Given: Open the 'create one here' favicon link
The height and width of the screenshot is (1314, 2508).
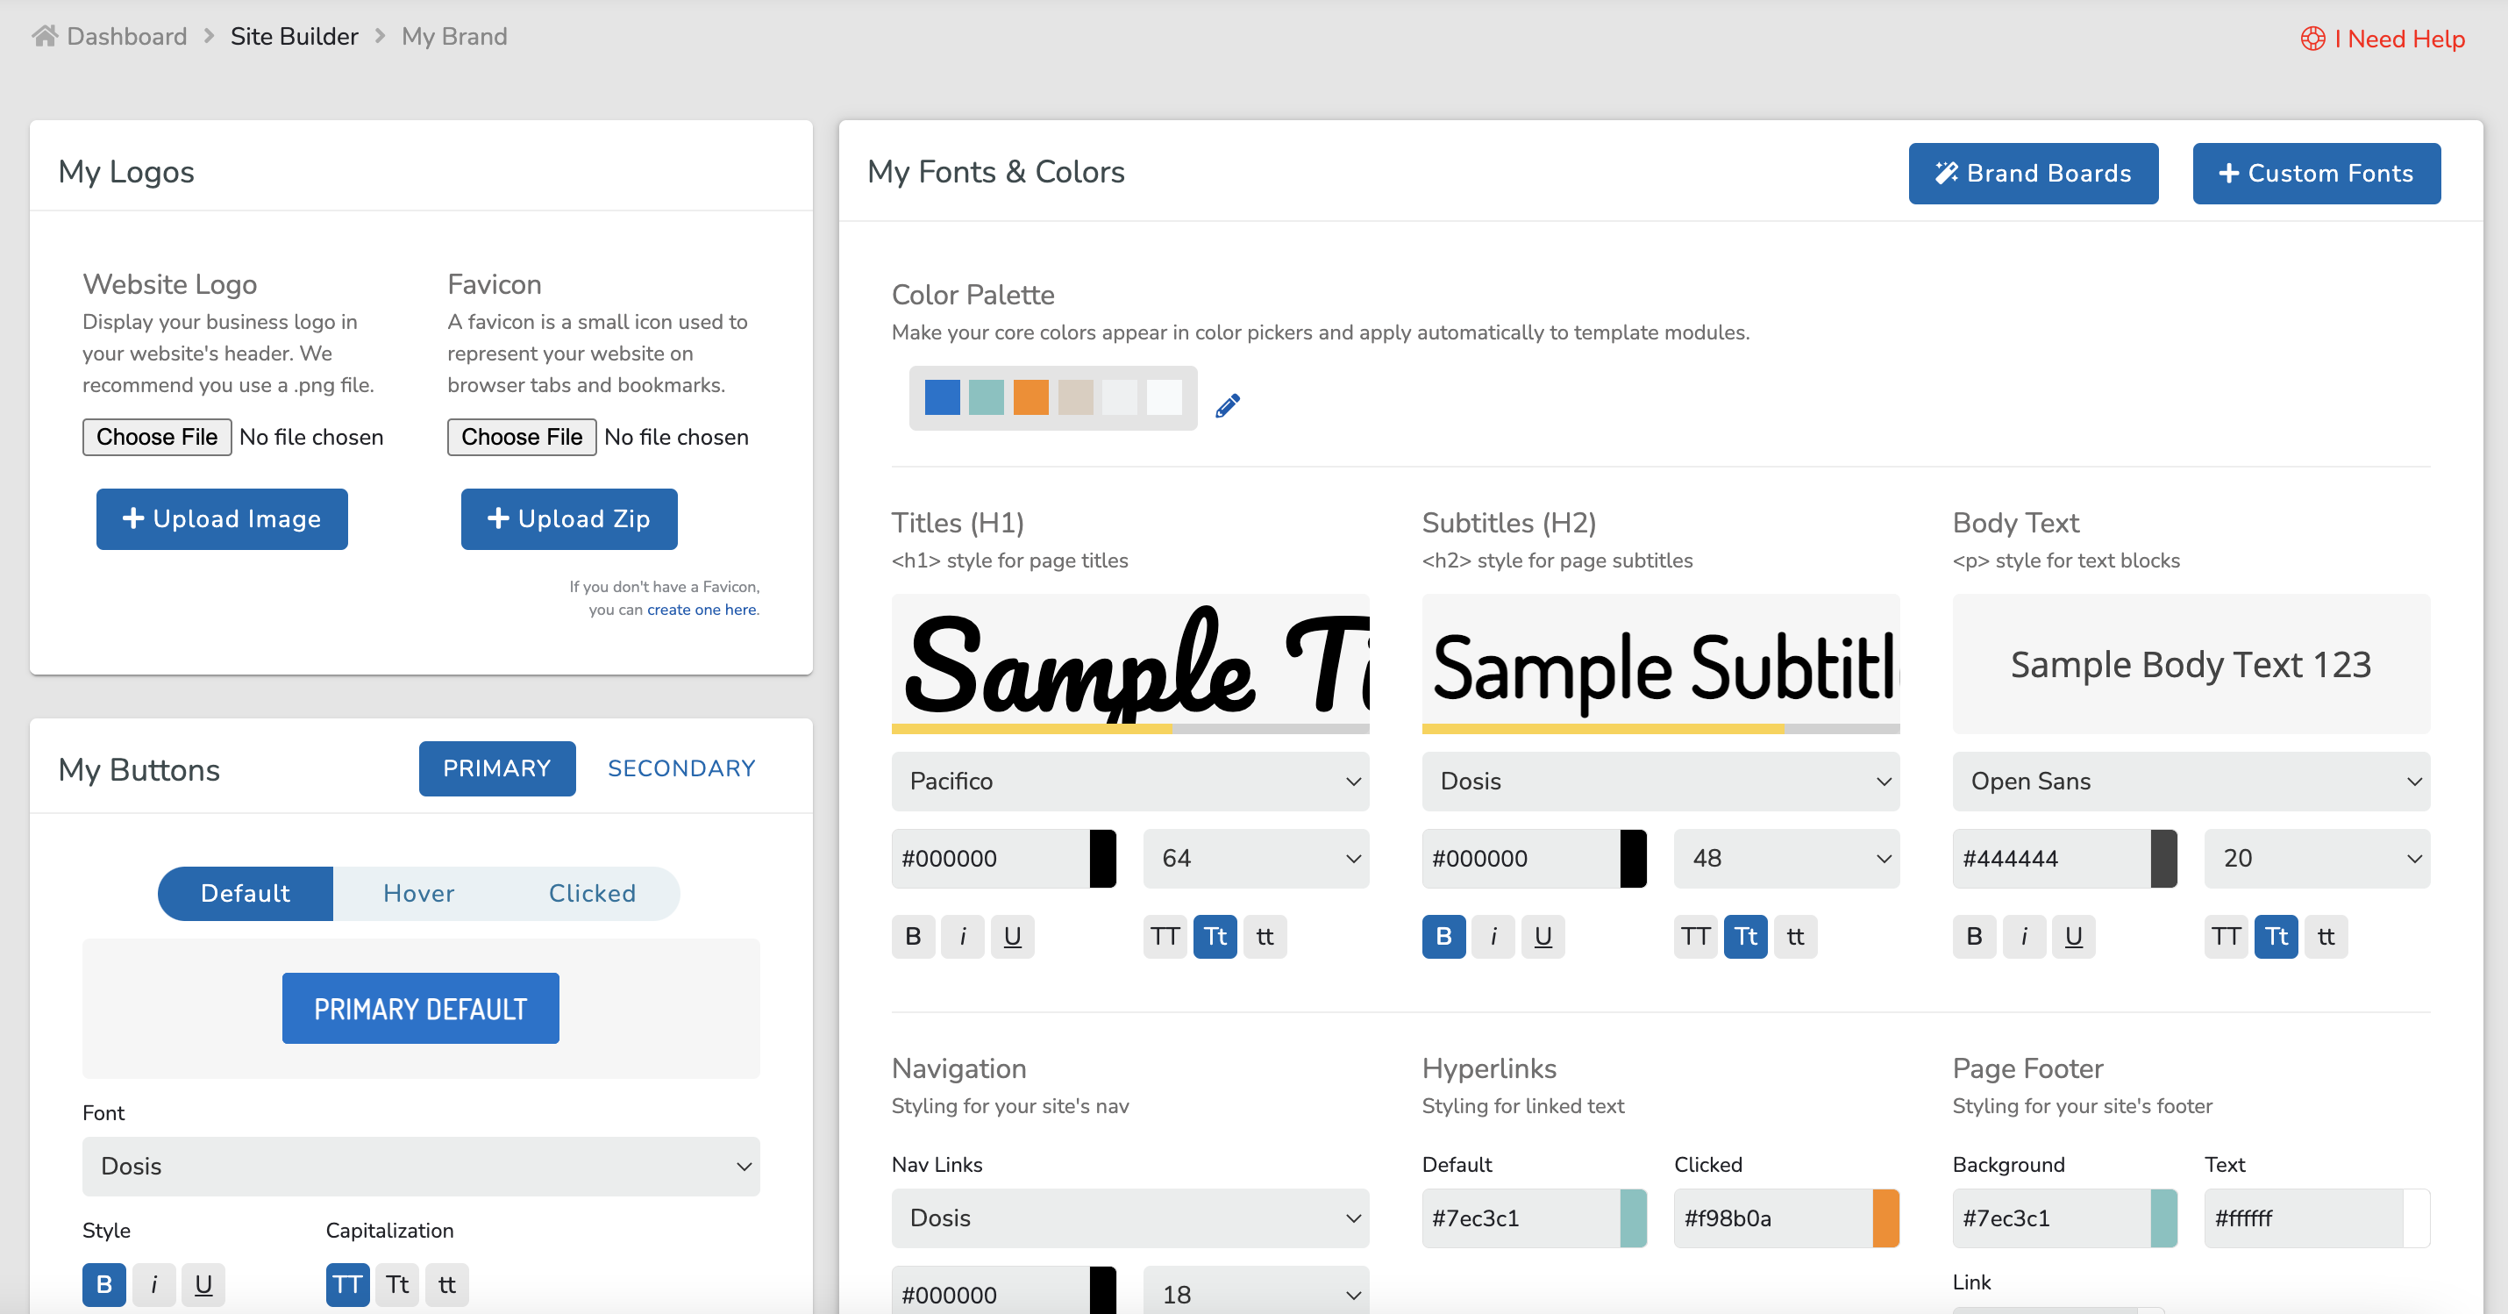Looking at the screenshot, I should point(701,610).
